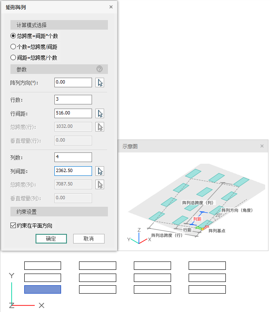271x312 pixels.
Task: Select 总跨度=间距*个数 mode
Action: click(34, 36)
